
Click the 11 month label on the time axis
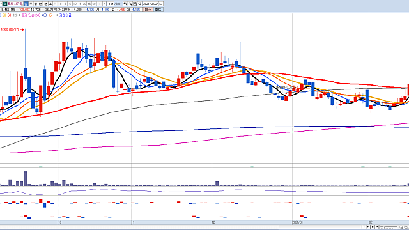tap(133, 222)
